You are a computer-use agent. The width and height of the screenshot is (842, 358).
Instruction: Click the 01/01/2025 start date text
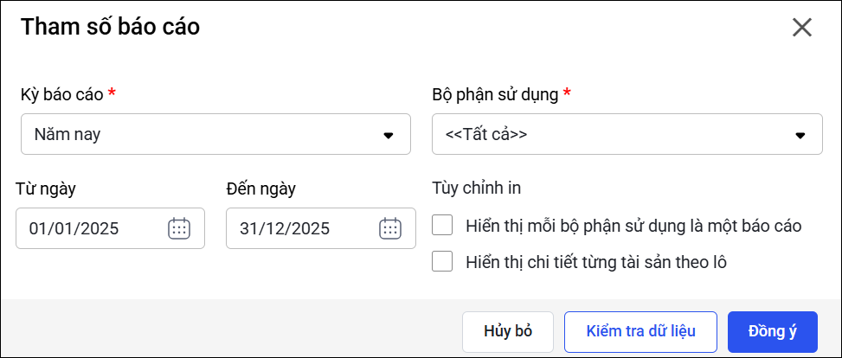74,229
